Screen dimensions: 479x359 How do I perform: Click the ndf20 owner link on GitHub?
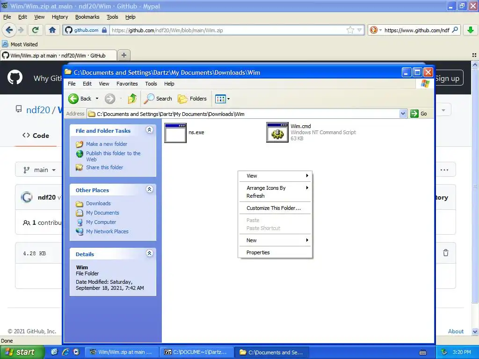[38, 109]
